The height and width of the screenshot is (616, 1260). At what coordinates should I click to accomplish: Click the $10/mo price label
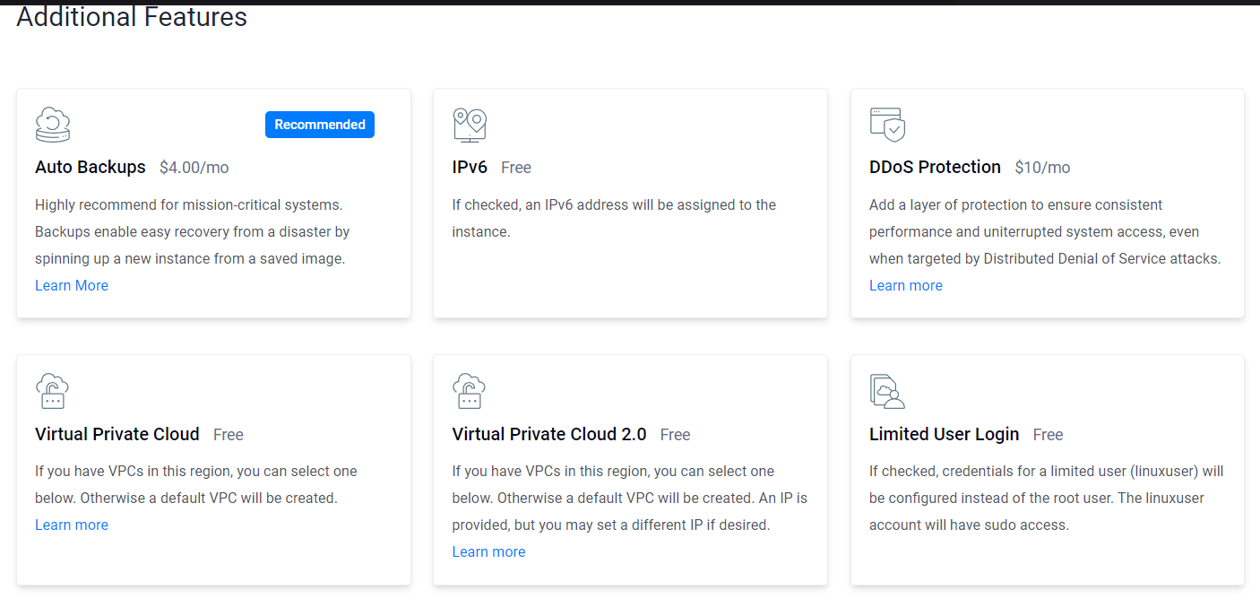point(1042,168)
